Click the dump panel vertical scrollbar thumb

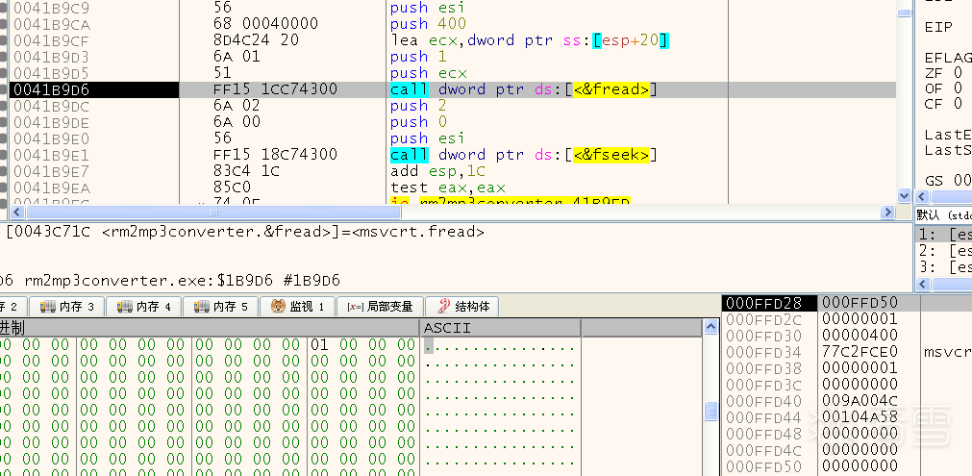tap(711, 411)
